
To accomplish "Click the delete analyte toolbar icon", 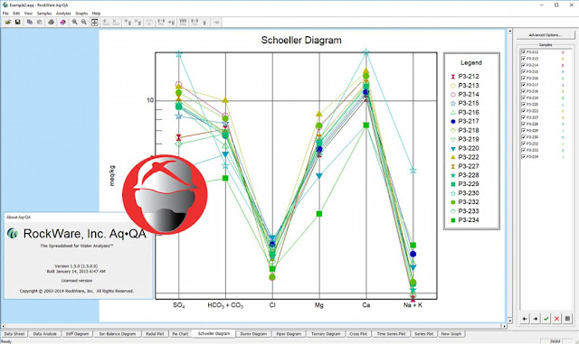I will [x=138, y=23].
